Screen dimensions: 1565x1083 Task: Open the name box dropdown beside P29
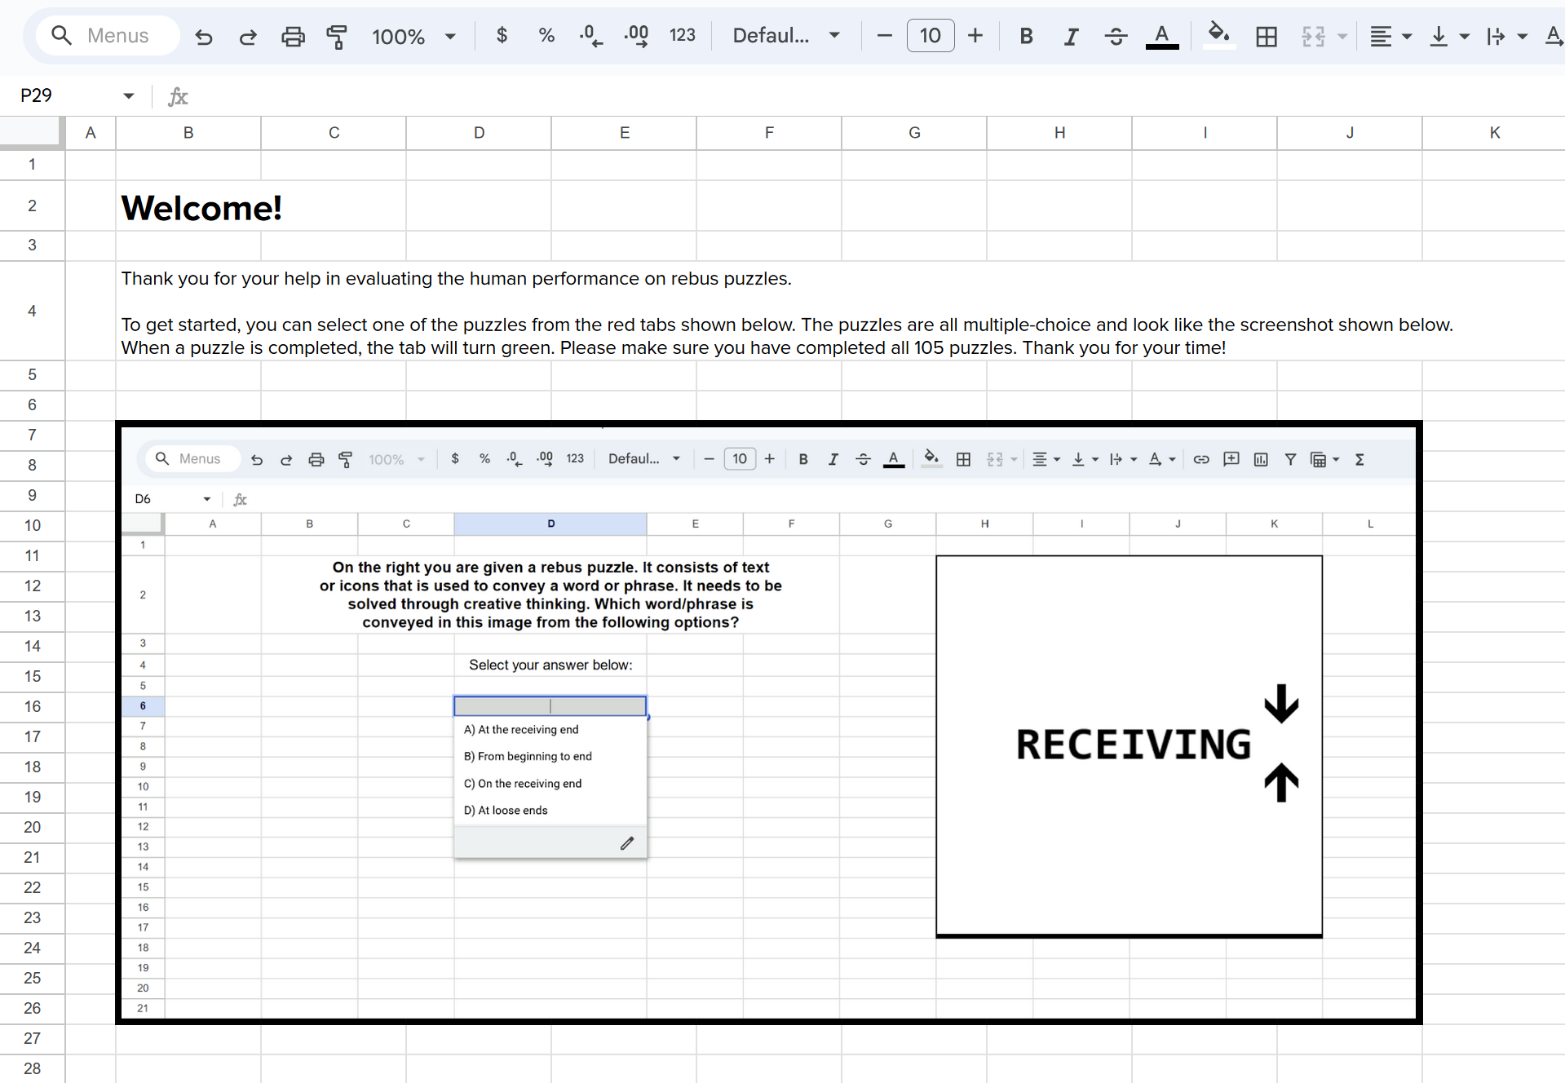pyautogui.click(x=128, y=96)
